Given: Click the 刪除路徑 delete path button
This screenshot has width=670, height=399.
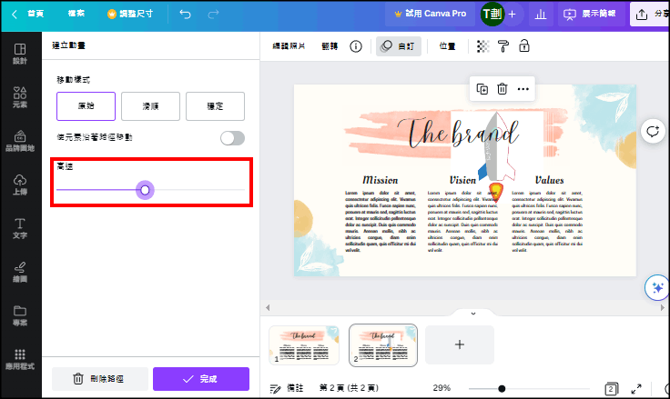Looking at the screenshot, I should [99, 379].
